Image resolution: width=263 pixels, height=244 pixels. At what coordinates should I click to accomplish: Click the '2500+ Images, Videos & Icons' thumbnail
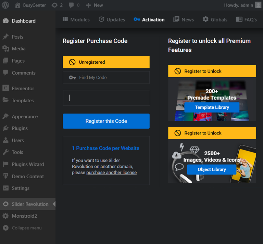(212, 161)
